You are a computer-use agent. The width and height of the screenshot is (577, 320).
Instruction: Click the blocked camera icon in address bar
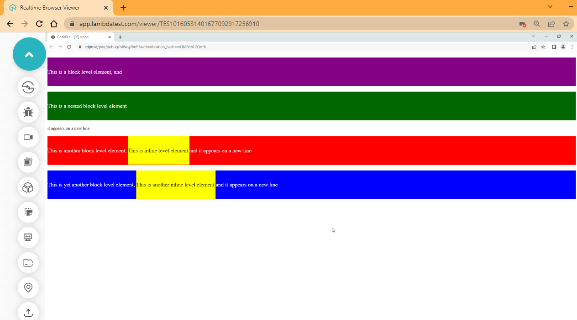click(523, 24)
